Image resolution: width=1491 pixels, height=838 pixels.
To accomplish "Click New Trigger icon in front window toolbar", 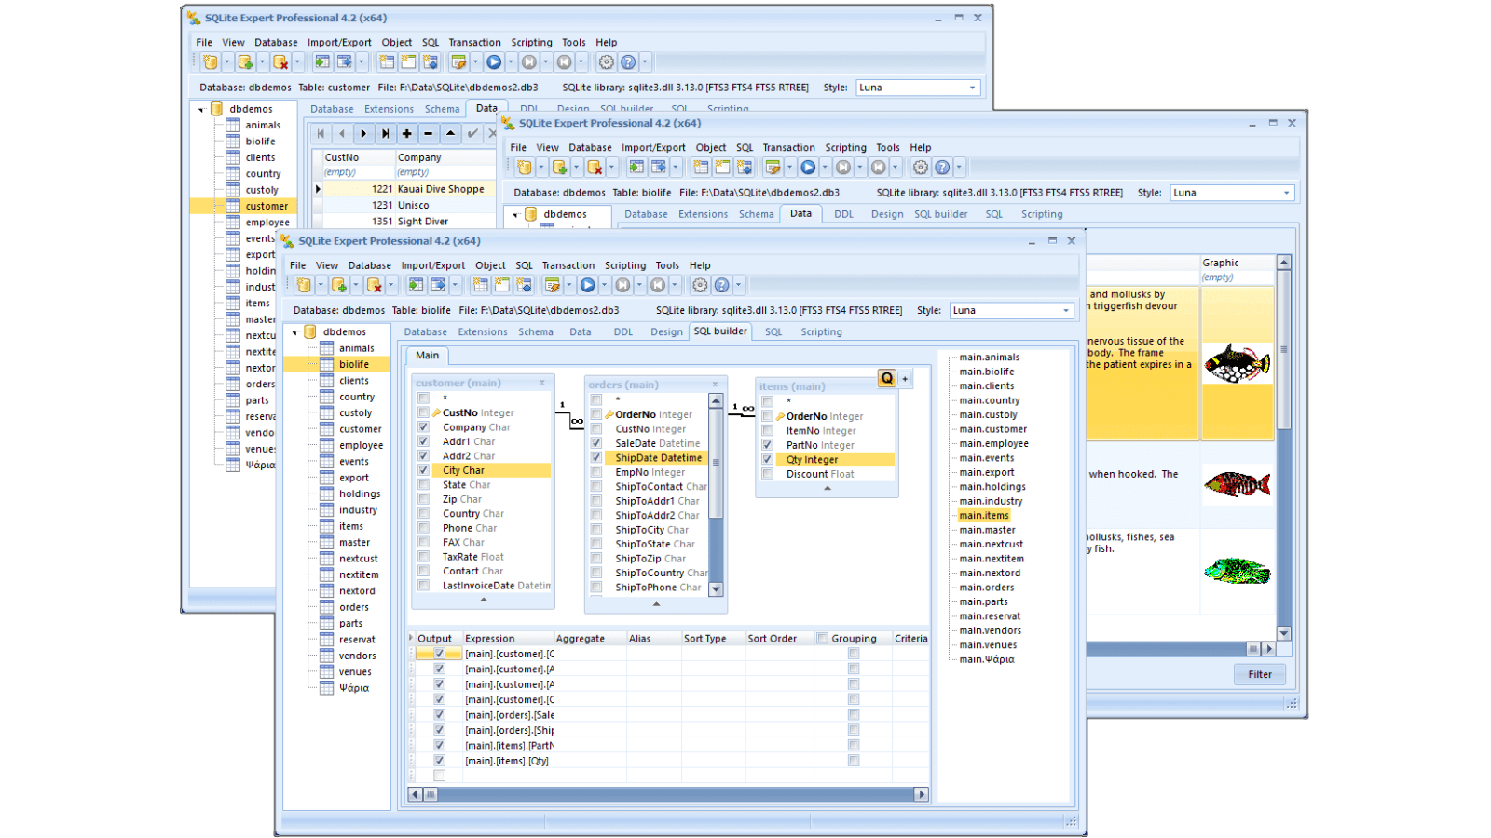I will click(x=524, y=285).
